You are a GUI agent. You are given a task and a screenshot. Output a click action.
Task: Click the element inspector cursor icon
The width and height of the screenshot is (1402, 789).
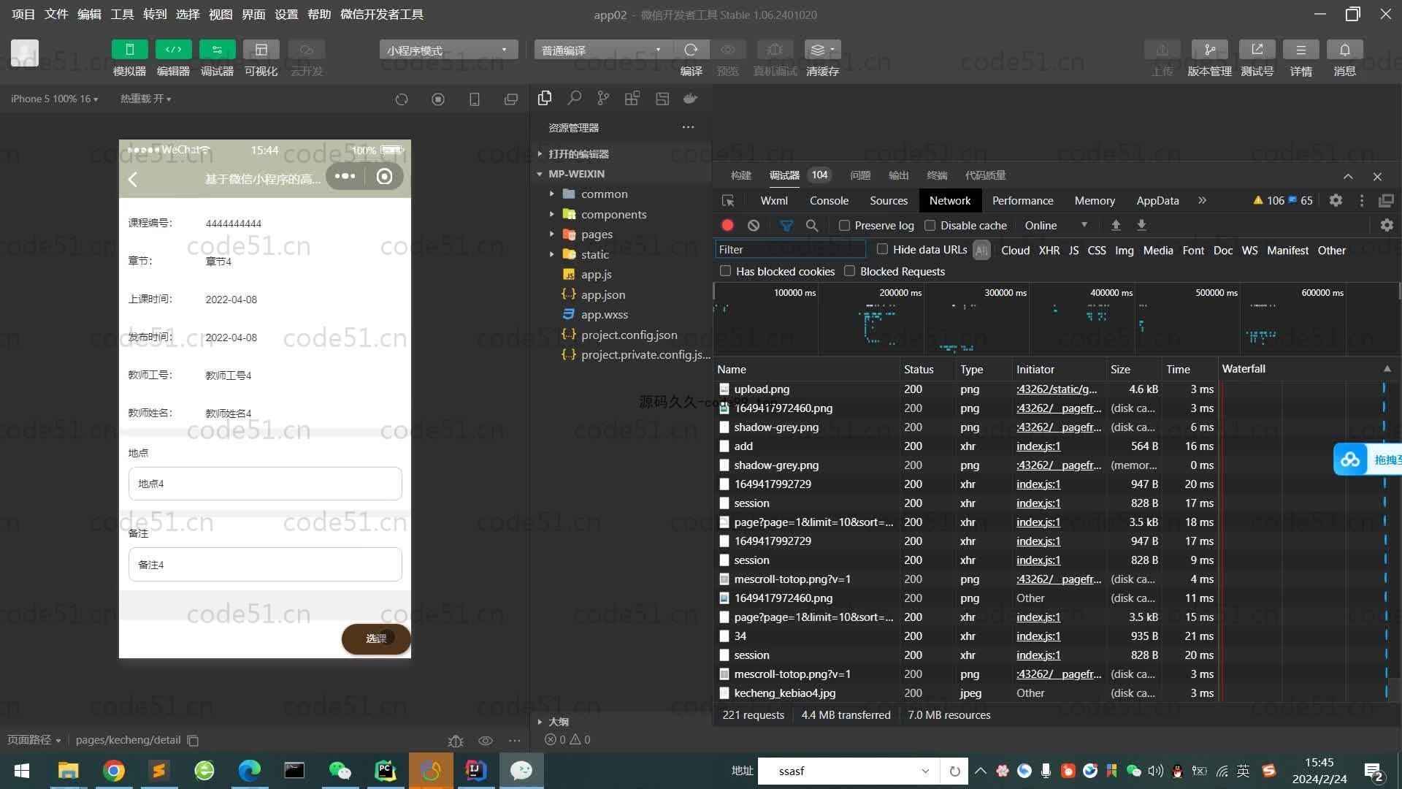(x=728, y=201)
